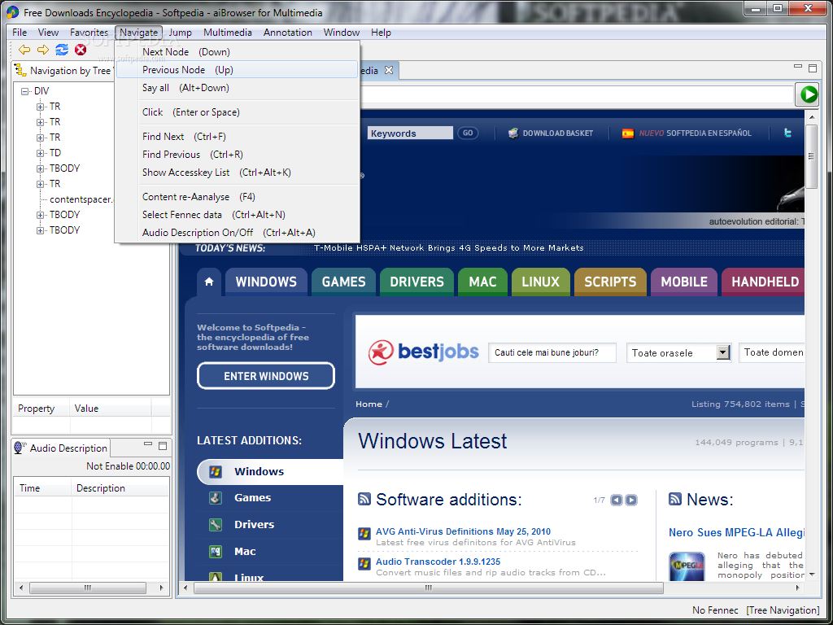Viewport: 833px width, 625px height.
Task: Select Show Accesskey List entry
Action: click(x=237, y=173)
